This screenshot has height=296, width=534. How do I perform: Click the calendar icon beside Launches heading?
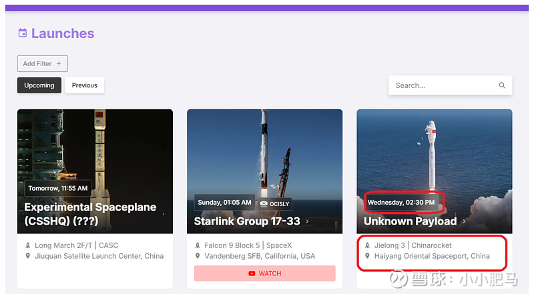click(x=23, y=33)
